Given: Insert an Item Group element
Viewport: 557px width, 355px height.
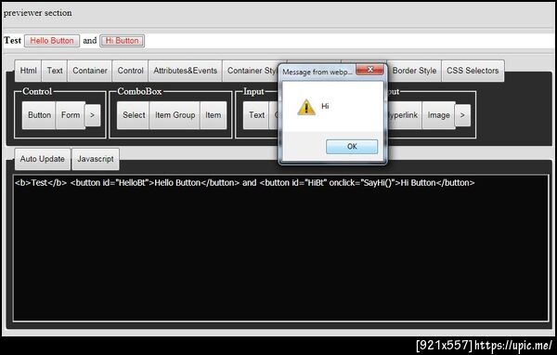Looking at the screenshot, I should pos(175,115).
